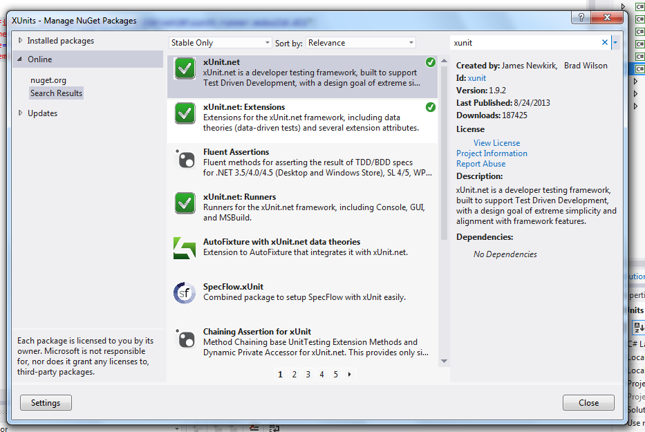
Task: Open the Project Information link
Action: [492, 153]
